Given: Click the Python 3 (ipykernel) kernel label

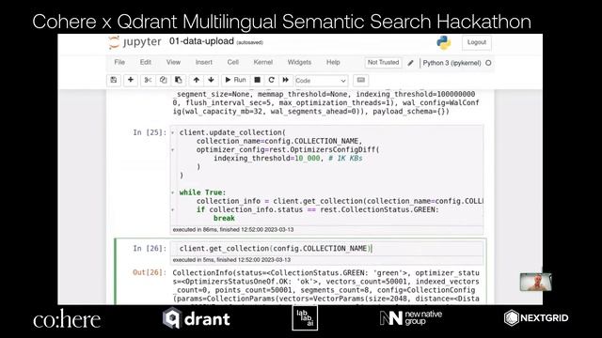Looking at the screenshot, I should (451, 63).
